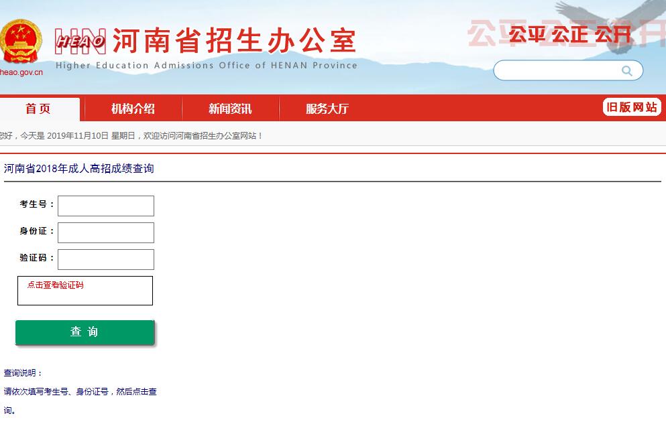Open the 服务大厅 menu item
The height and width of the screenshot is (426, 666).
(x=327, y=109)
